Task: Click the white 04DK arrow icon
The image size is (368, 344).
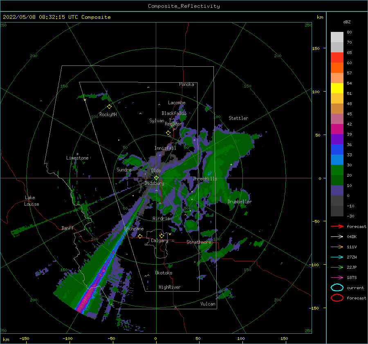Action: pos(337,236)
